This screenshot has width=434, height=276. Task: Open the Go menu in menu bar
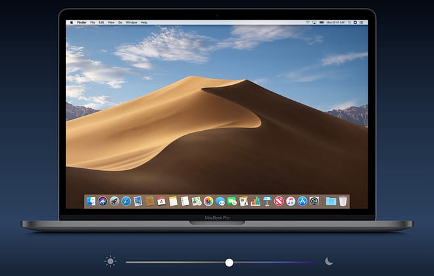(x=119, y=22)
